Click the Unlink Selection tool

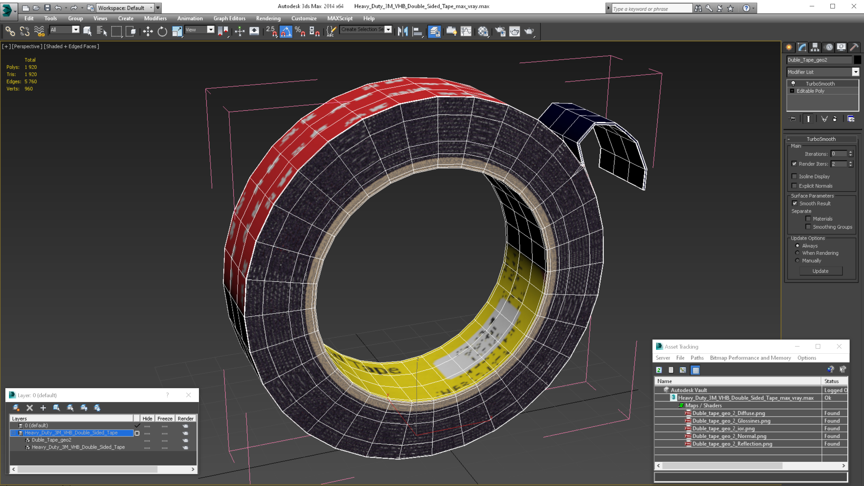pos(25,31)
